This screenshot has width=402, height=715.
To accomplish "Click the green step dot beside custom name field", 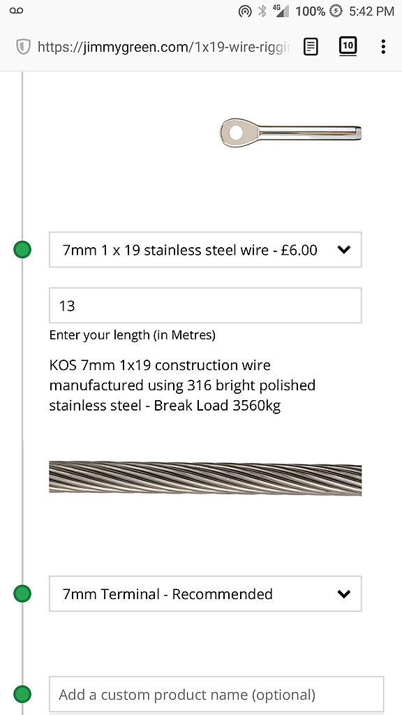I will coord(22,694).
